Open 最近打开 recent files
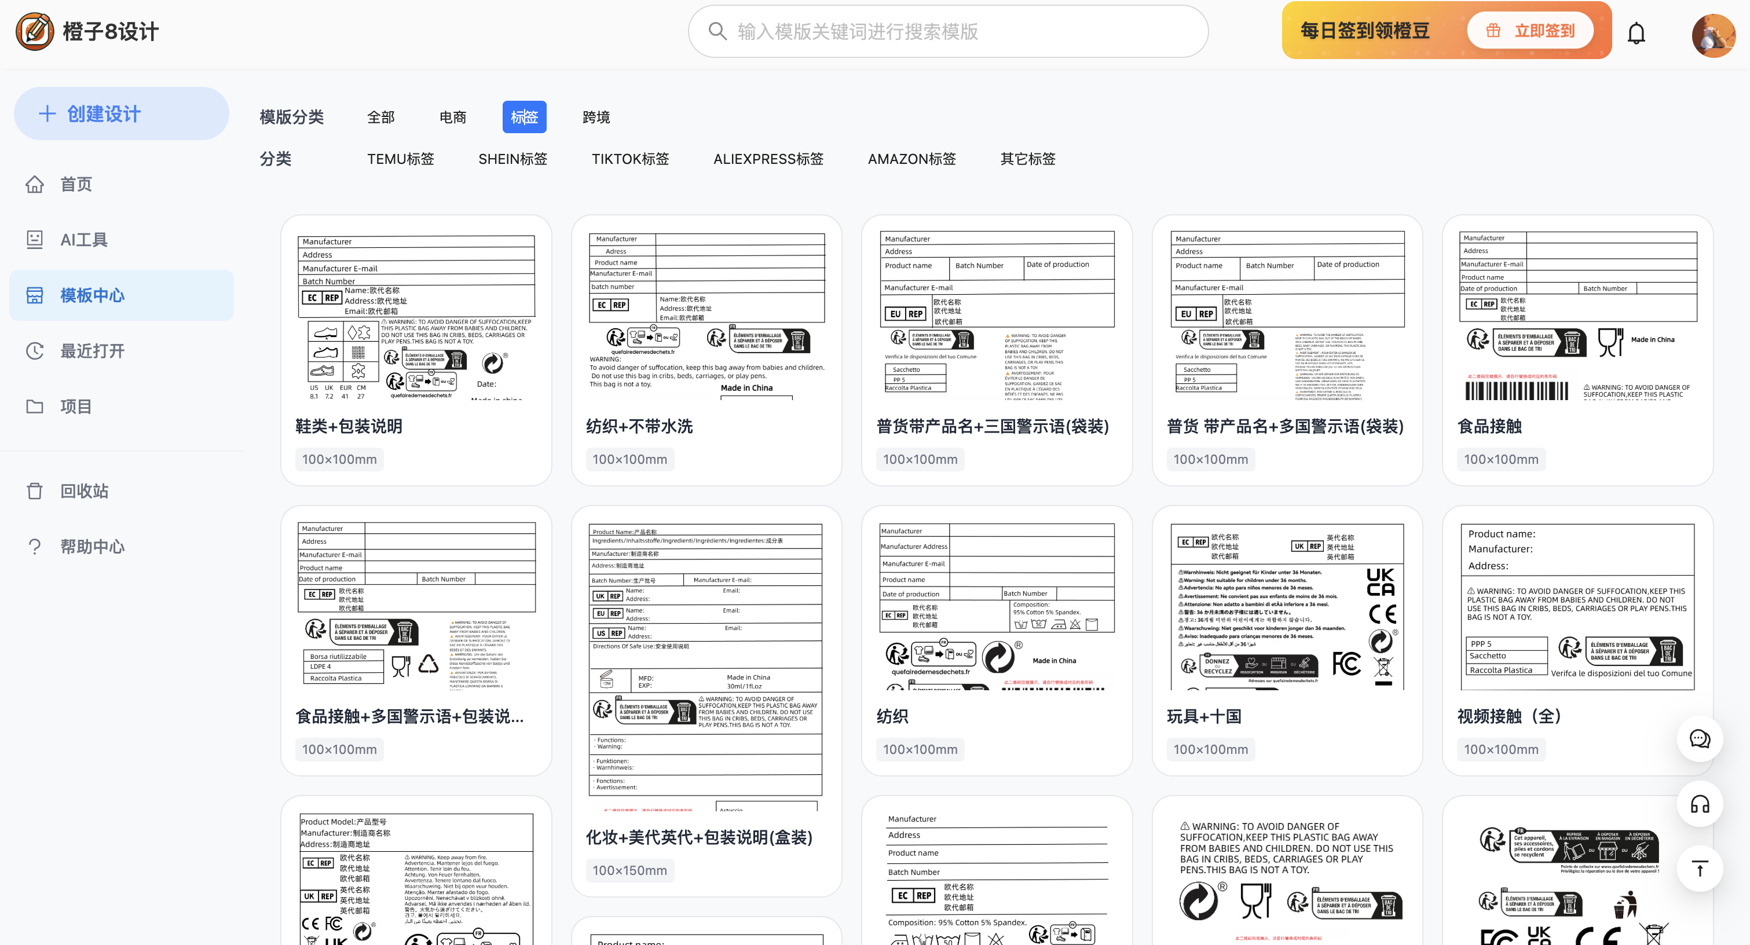Viewport: 1750px width, 945px height. coord(91,351)
